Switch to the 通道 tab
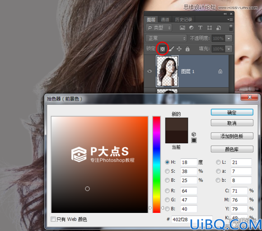This screenshot has width=262, height=231. click(165, 20)
